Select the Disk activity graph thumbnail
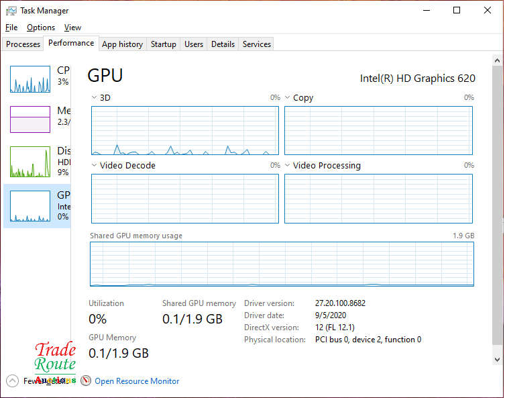Image resolution: width=507 pixels, height=398 pixels. [x=30, y=162]
